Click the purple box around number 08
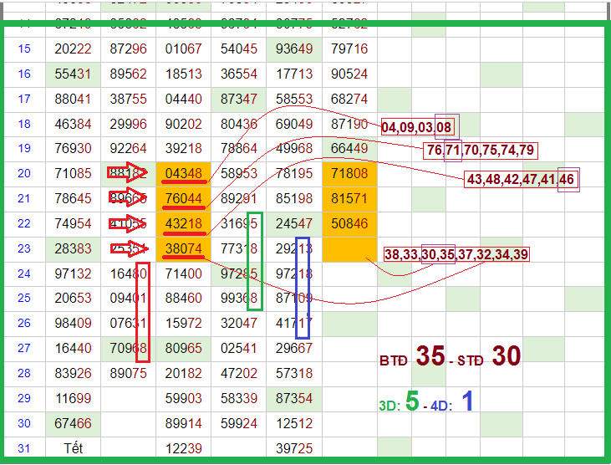The width and height of the screenshot is (611, 465). [446, 126]
